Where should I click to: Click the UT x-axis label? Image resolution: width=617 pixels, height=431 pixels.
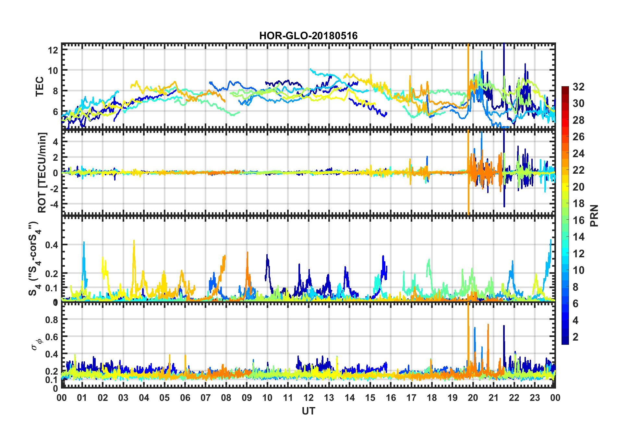point(308,411)
